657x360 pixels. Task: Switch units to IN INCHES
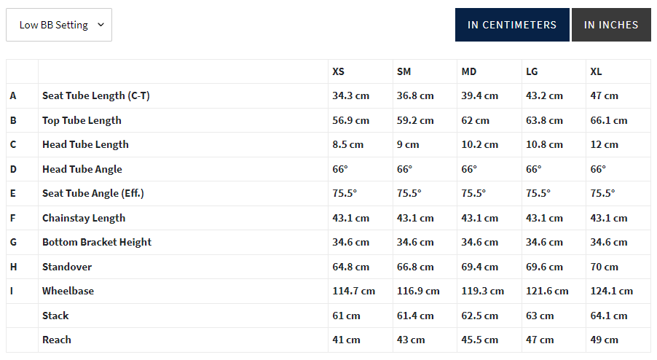point(611,25)
